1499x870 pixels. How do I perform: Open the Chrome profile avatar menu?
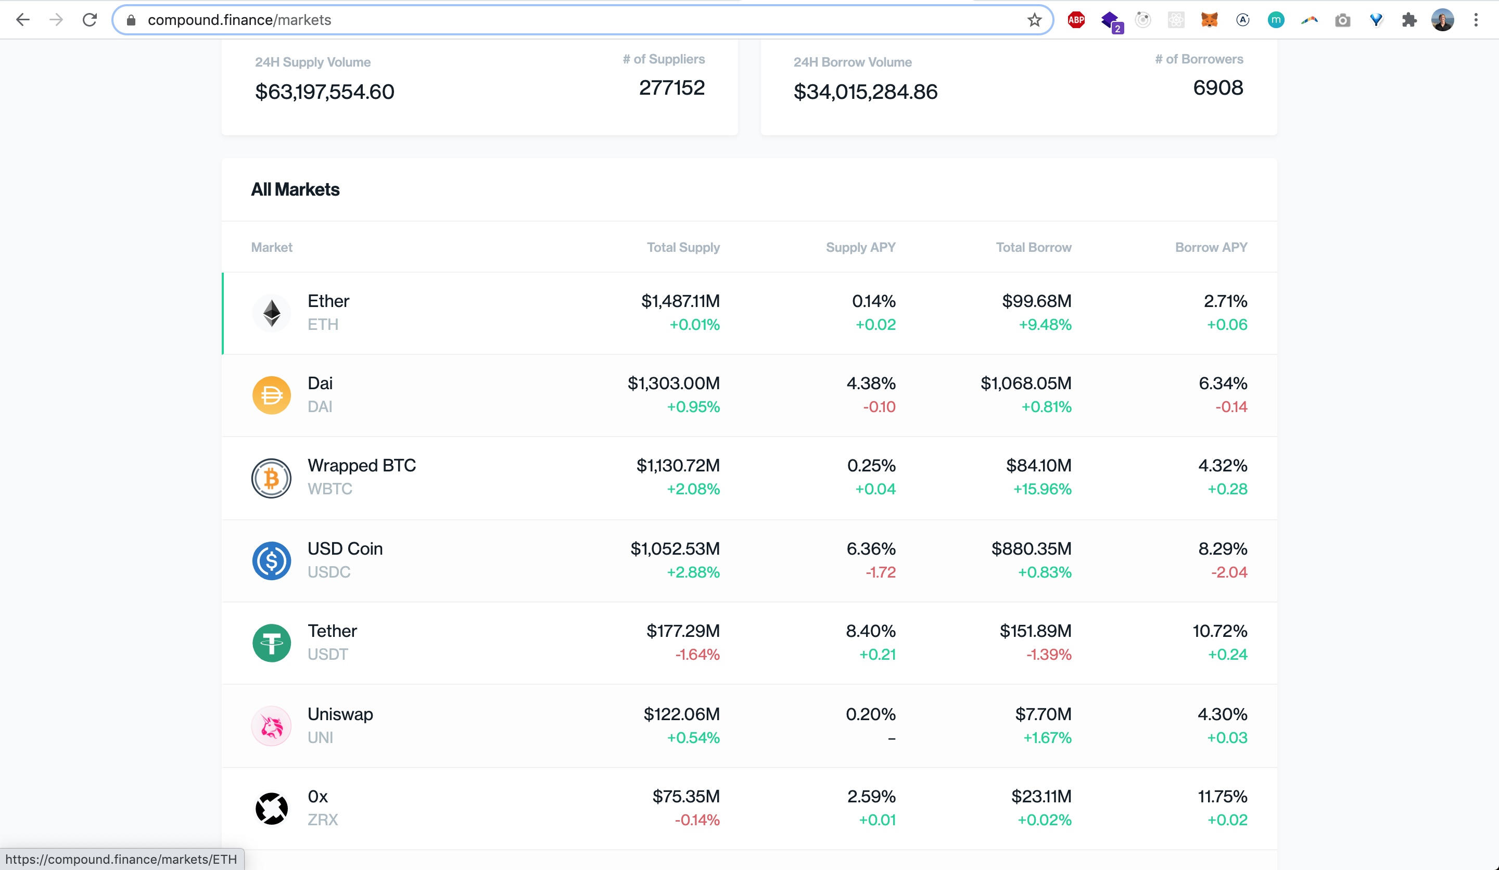[x=1442, y=20]
